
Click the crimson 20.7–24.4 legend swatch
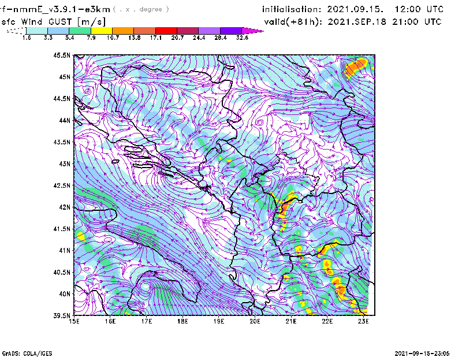click(188, 31)
